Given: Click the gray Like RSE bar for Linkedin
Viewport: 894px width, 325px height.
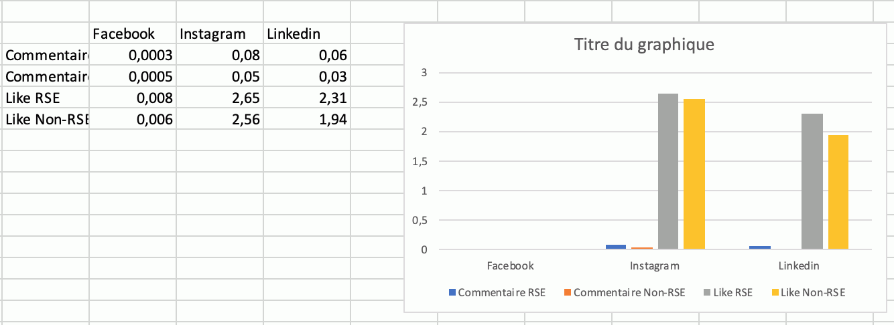Looking at the screenshot, I should click(x=812, y=181).
